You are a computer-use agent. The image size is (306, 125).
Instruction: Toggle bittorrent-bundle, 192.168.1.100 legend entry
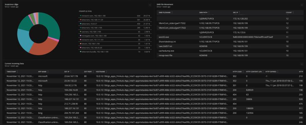coord(115,52)
